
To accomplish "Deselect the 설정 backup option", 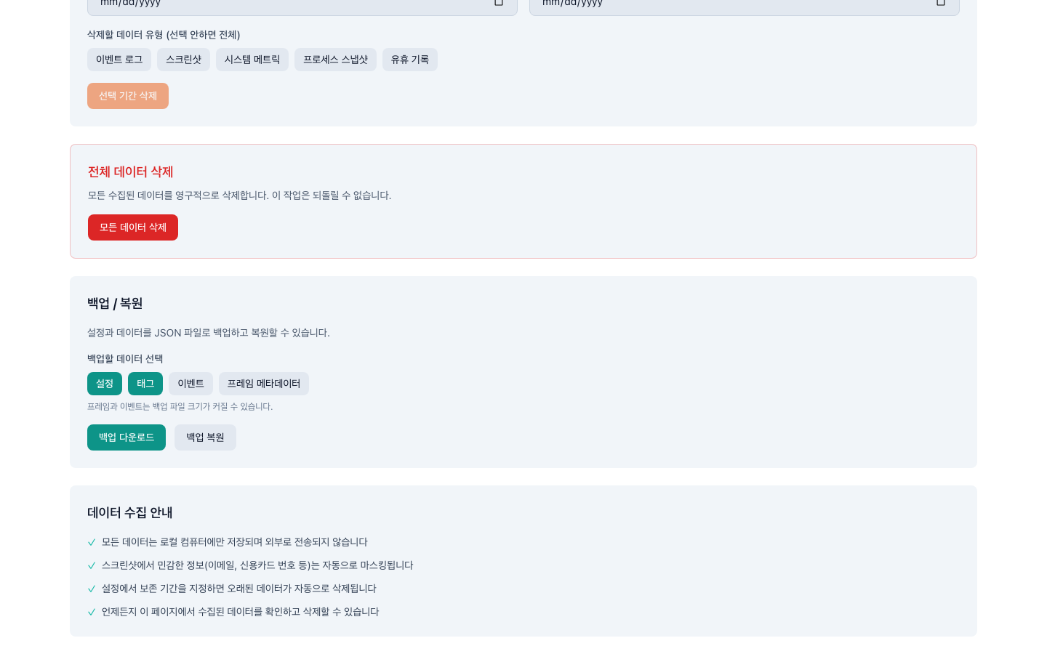I will pyautogui.click(x=105, y=384).
